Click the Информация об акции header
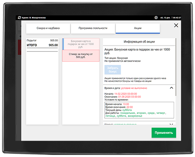Screen dimensions: 195x157 coord(139,42)
